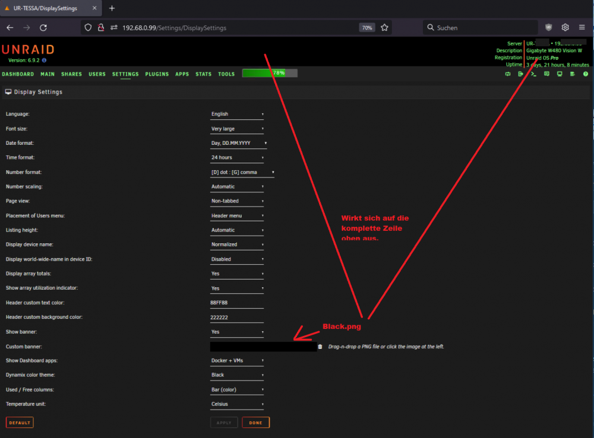Open Display world-wide-name dropdown

(237, 259)
